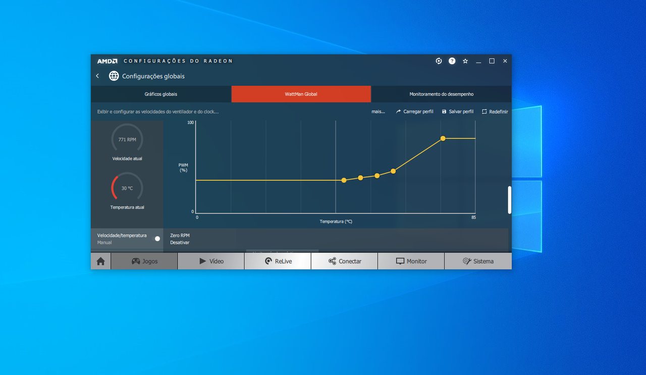
Task: Click the Redefinir button
Action: pyautogui.click(x=495, y=112)
